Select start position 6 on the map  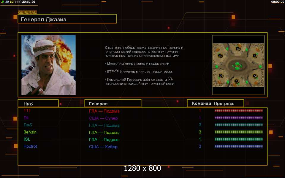pos(254,56)
